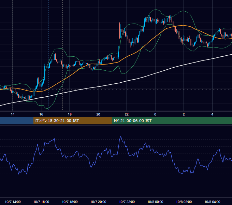Screen dimensions: 232x205
Task: Click the 10/7 18:00 label on indicator axis
Action: coord(70,202)
